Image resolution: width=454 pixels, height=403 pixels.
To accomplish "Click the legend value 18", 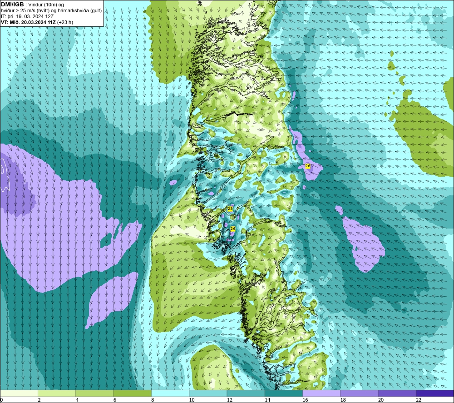I will [x=343, y=400].
